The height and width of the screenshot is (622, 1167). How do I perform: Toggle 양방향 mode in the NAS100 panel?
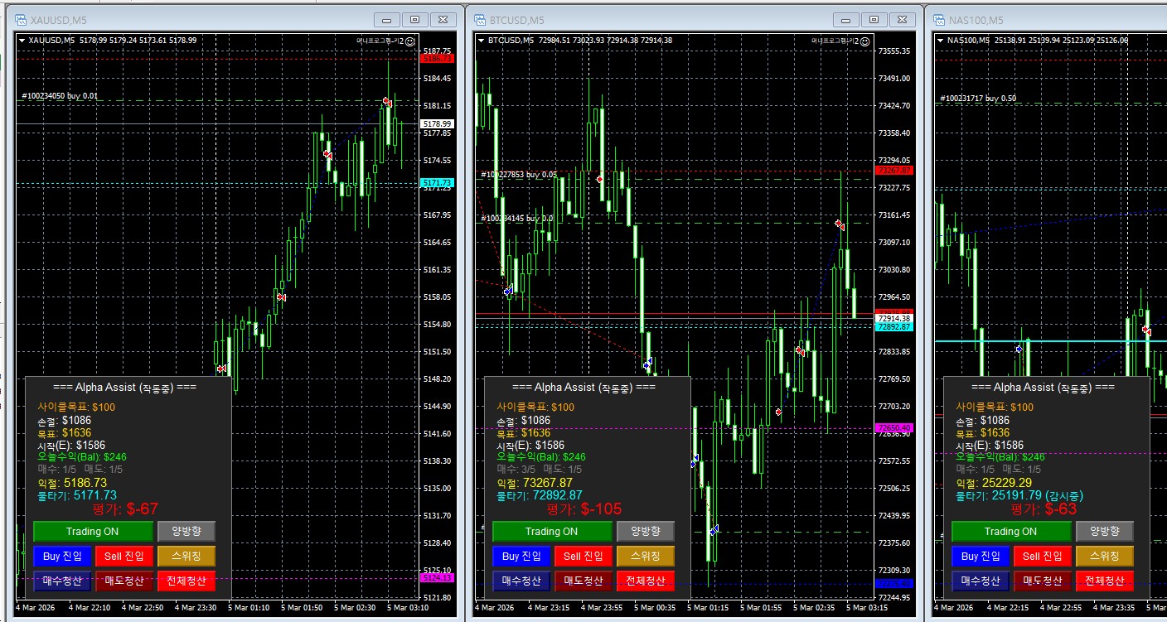1104,531
